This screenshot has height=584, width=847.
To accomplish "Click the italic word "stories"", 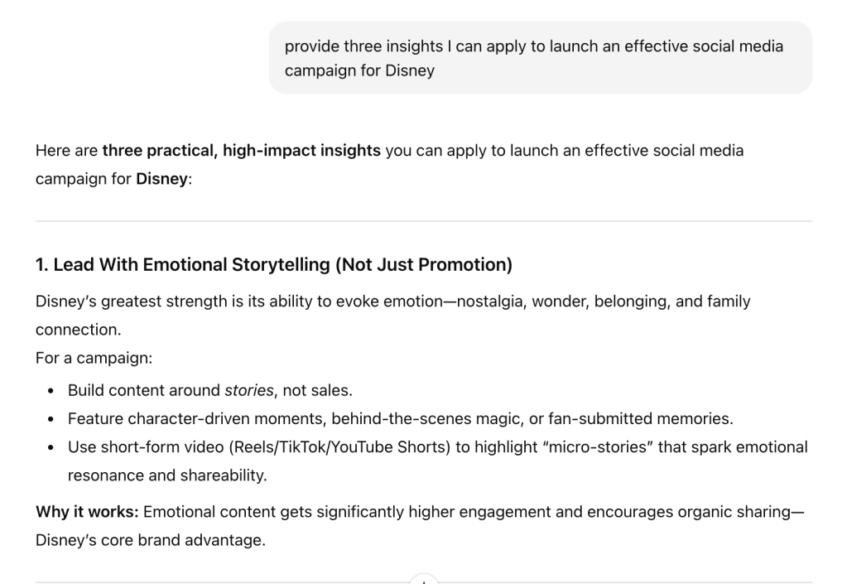I will (x=248, y=390).
